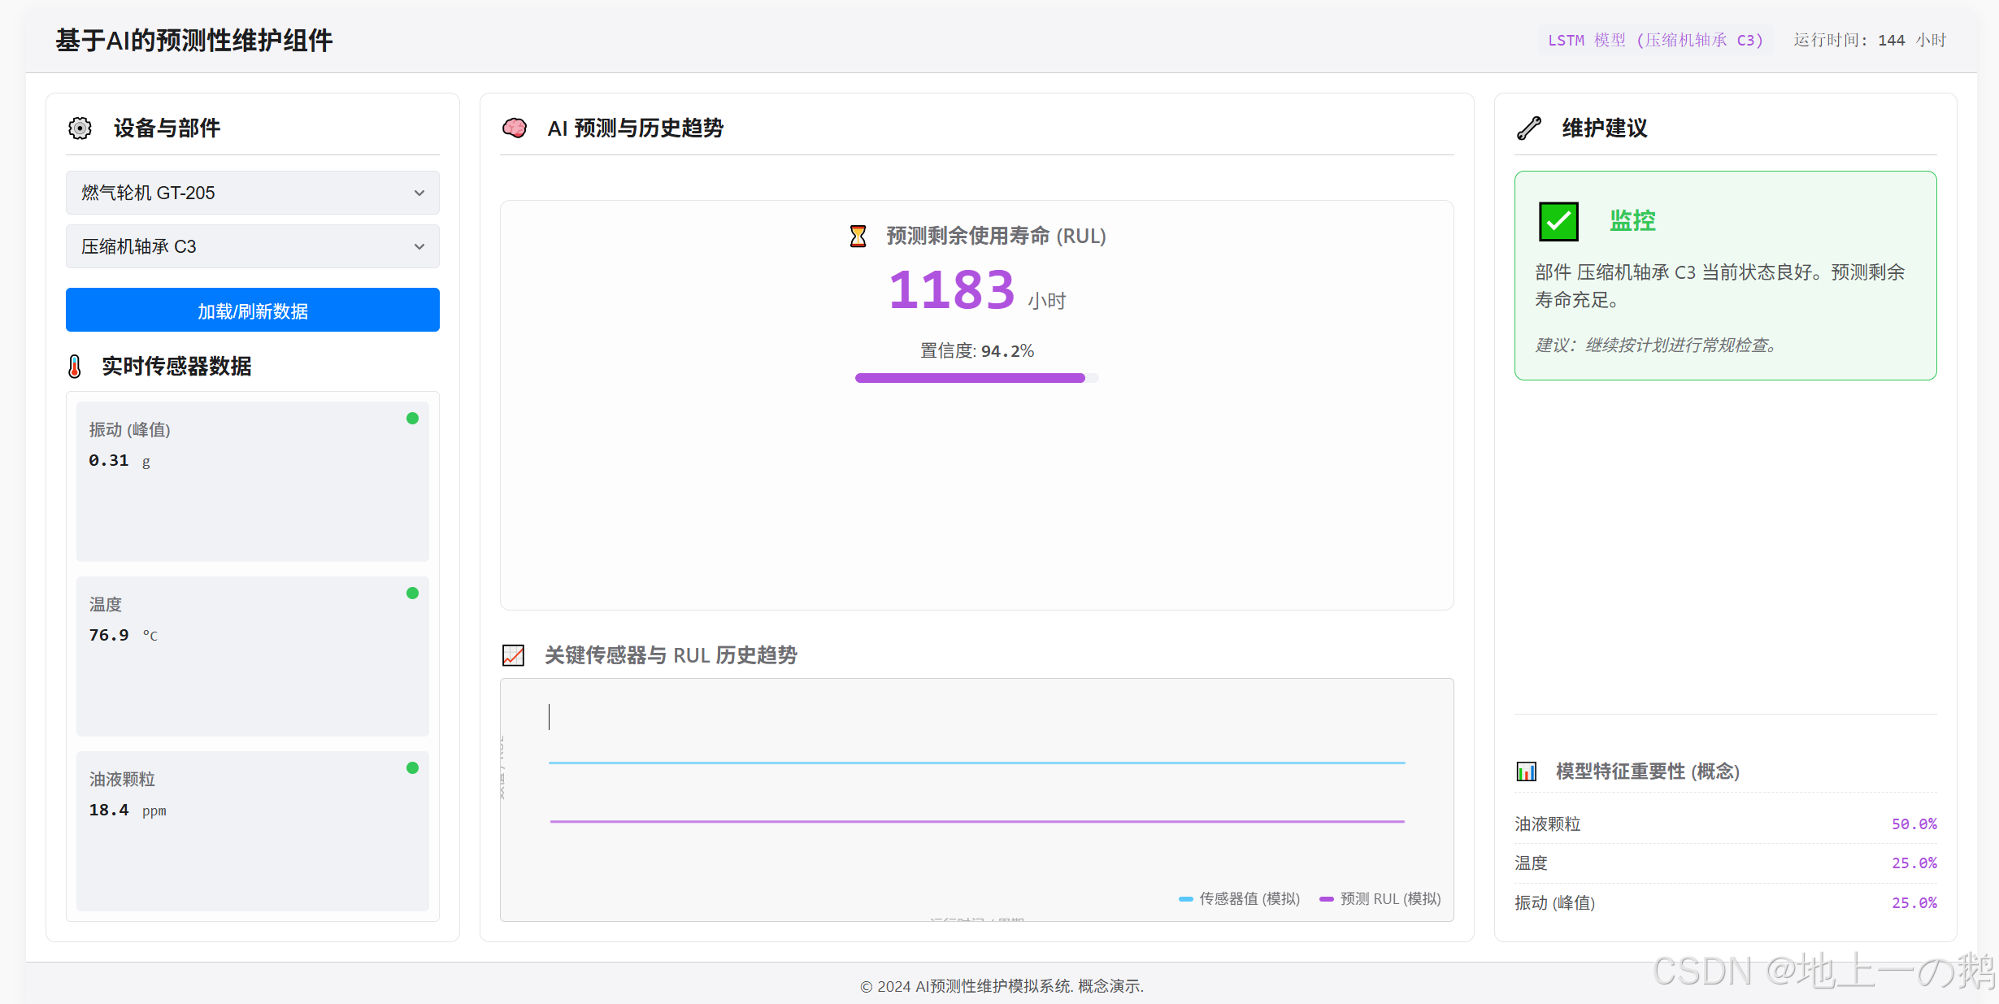The width and height of the screenshot is (1999, 1004).
Task: Click the green status dot on 油液颗粒 card
Action: pyautogui.click(x=412, y=768)
